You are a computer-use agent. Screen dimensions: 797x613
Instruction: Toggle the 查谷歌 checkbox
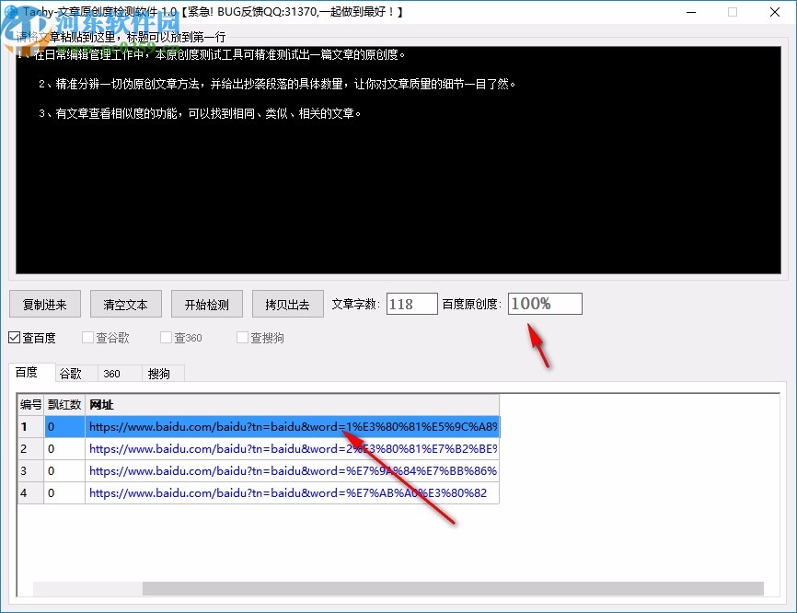pyautogui.click(x=106, y=338)
